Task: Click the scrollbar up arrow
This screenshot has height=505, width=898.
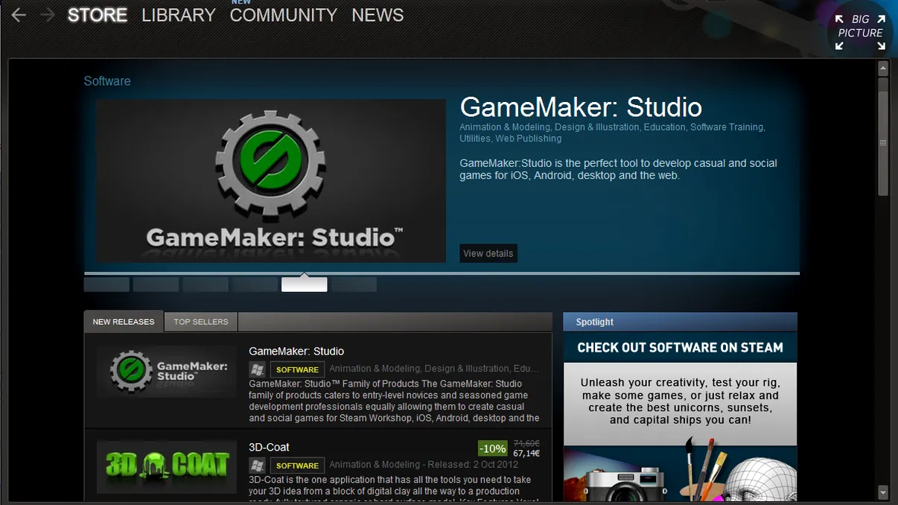Action: tap(883, 69)
